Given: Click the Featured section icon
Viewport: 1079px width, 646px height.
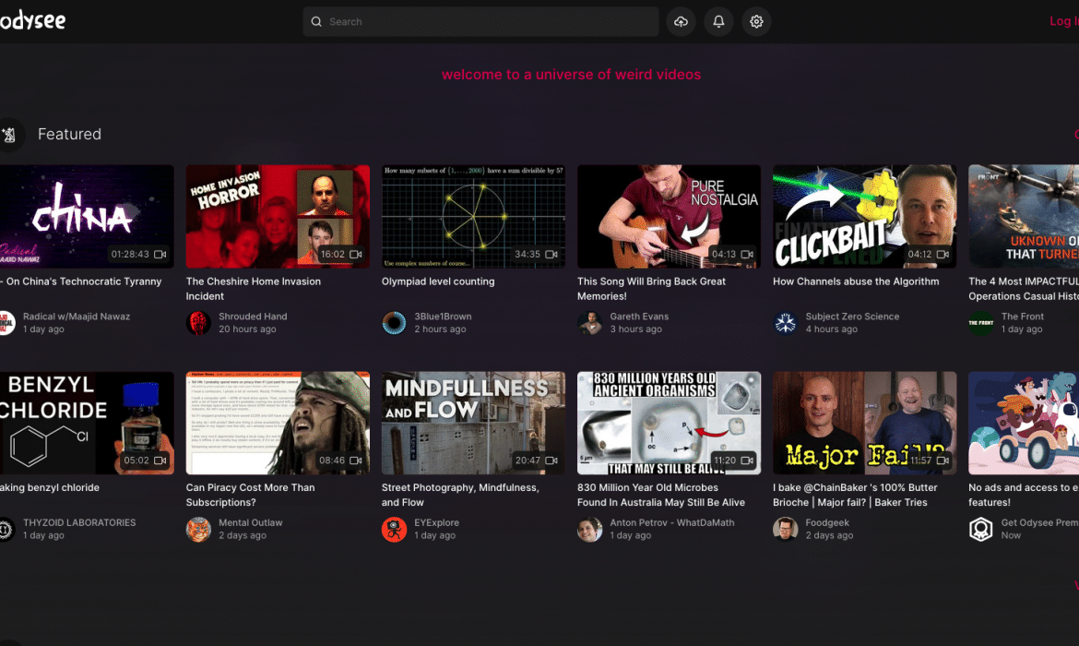Looking at the screenshot, I should [9, 135].
